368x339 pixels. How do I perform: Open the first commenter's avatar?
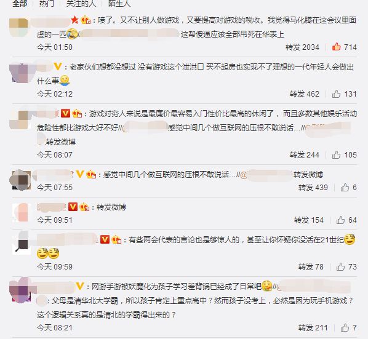(x=19, y=27)
